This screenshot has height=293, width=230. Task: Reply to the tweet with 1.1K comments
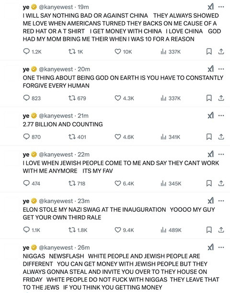(x=32, y=230)
